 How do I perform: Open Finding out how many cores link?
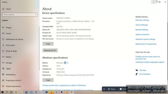[x=148, y=58]
